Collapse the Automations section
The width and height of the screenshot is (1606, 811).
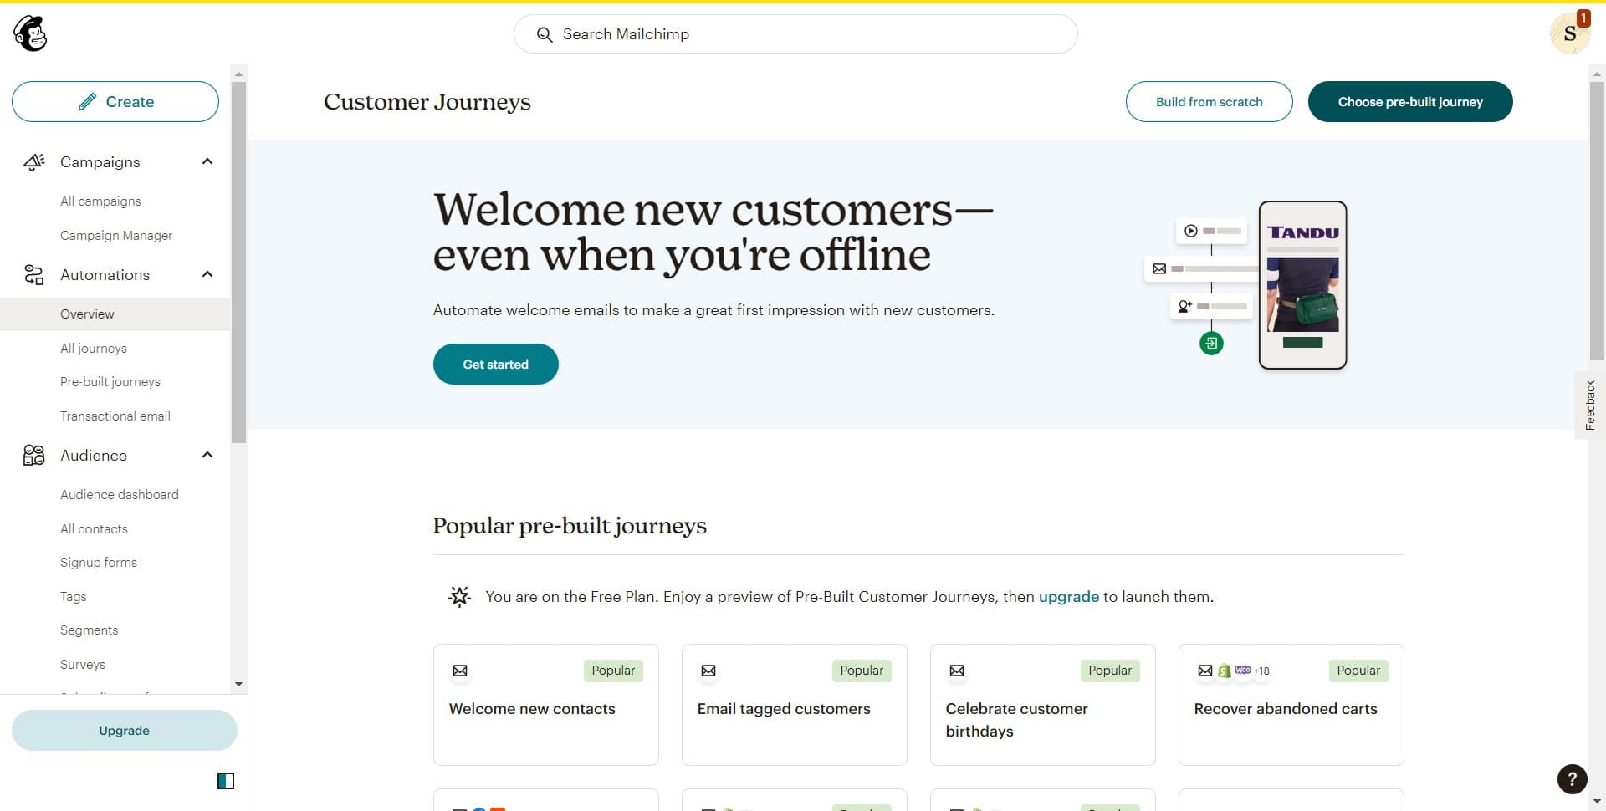point(207,274)
